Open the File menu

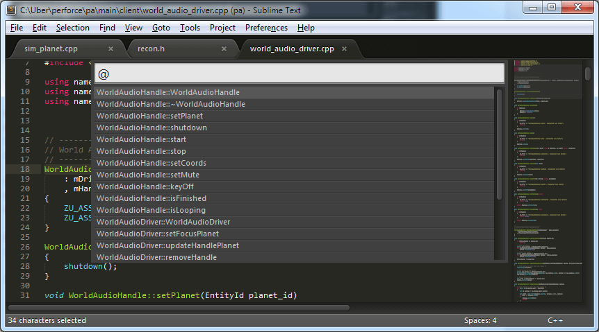click(17, 28)
